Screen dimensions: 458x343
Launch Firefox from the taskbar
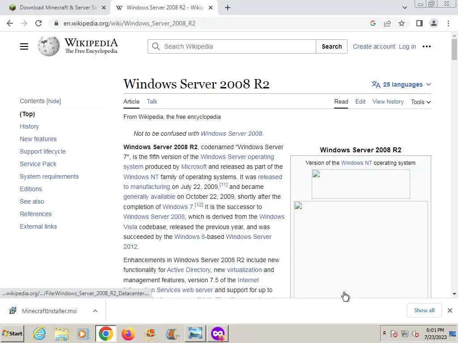128,333
